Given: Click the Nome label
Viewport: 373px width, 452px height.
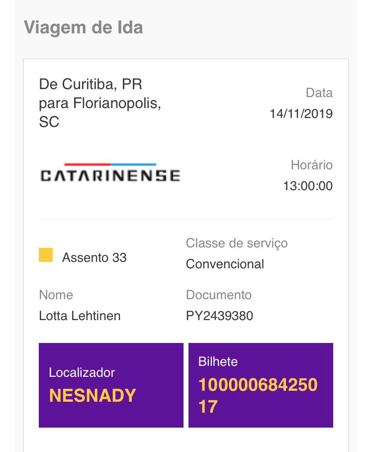Looking at the screenshot, I should [x=56, y=295].
